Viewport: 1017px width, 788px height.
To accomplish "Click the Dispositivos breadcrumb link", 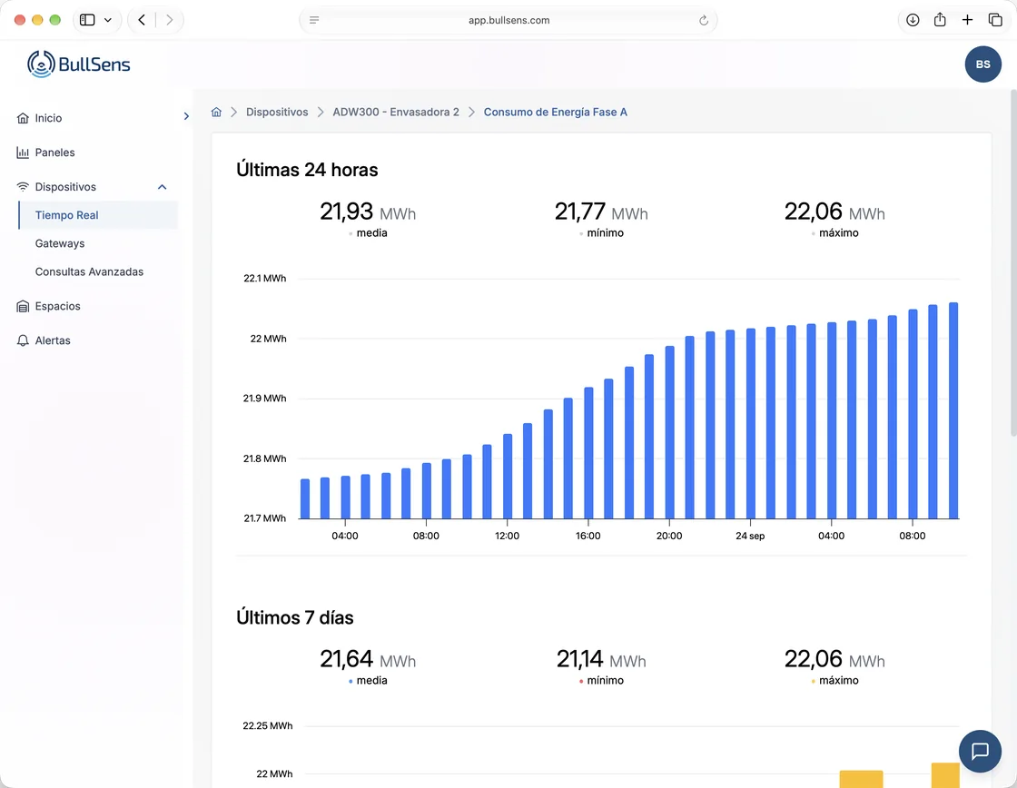I will pyautogui.click(x=277, y=113).
